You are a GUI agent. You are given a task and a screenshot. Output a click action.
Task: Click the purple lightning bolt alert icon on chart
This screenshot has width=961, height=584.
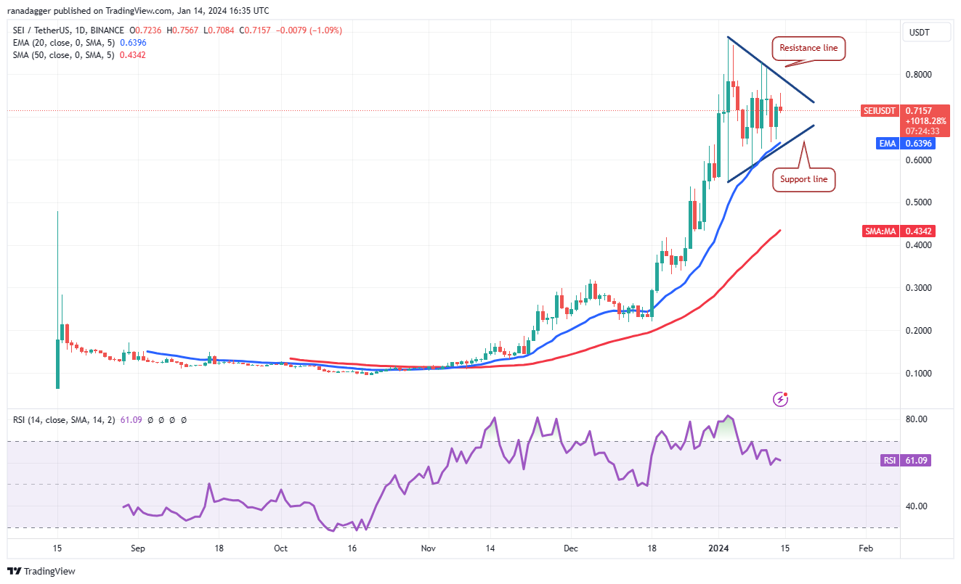click(781, 398)
